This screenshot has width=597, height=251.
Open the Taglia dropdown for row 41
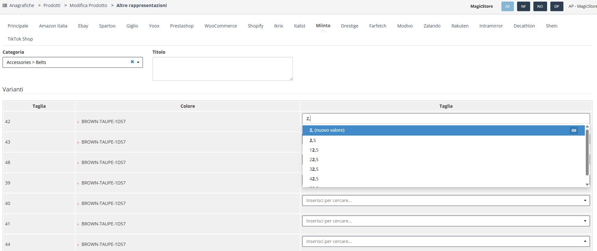[446, 221]
